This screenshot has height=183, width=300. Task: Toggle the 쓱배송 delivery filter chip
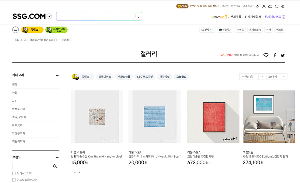(x=83, y=77)
